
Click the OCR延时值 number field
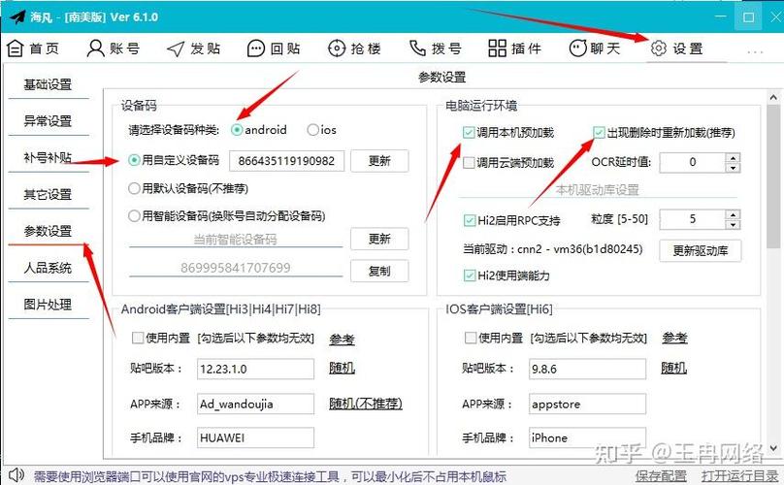tap(693, 163)
